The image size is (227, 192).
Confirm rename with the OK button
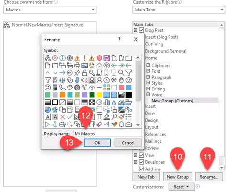(x=97, y=143)
